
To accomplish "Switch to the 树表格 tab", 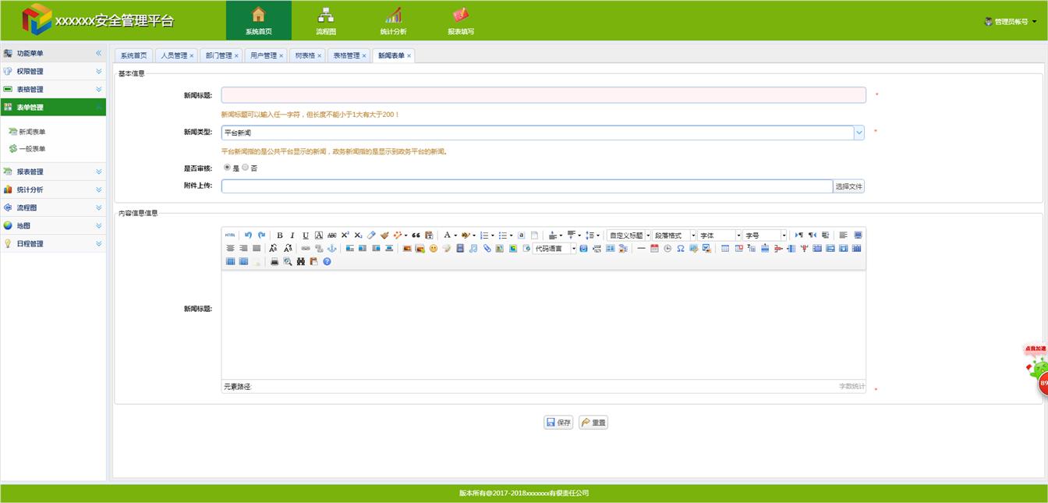I will (305, 56).
